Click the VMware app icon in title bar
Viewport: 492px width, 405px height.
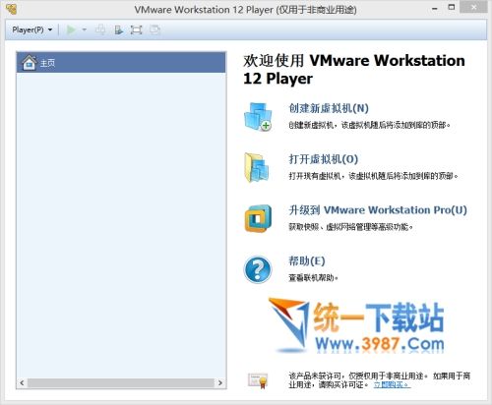[x=11, y=9]
